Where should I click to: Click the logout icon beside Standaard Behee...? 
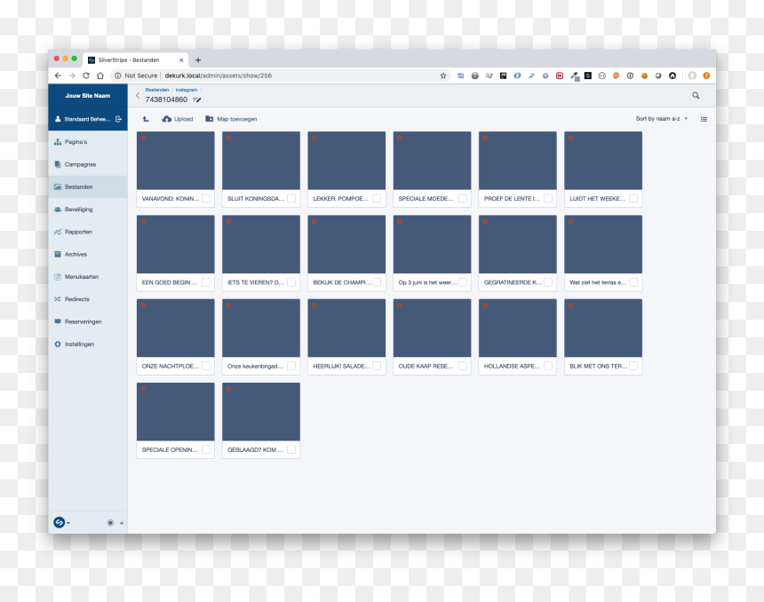pos(118,119)
